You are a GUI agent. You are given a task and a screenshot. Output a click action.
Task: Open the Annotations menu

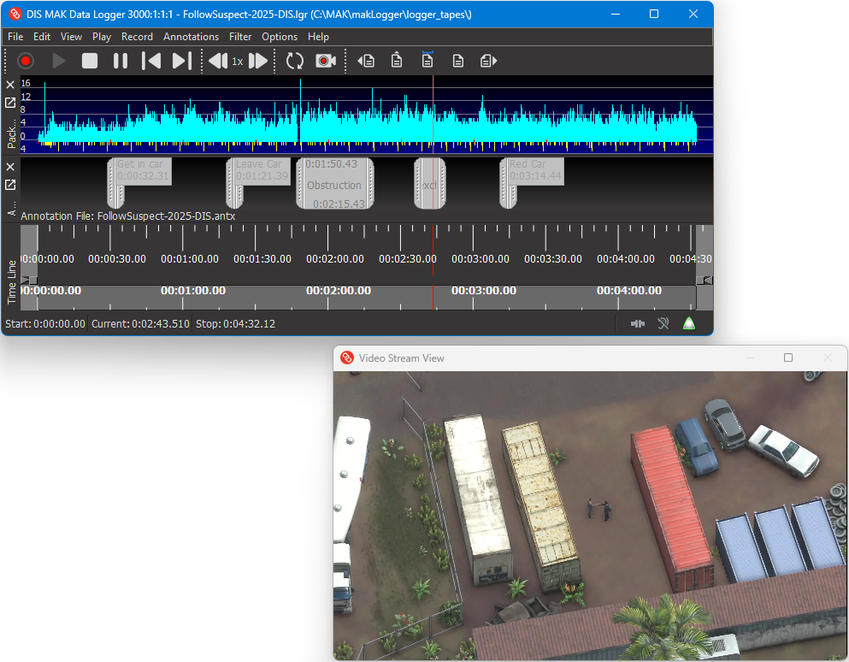pyautogui.click(x=191, y=37)
